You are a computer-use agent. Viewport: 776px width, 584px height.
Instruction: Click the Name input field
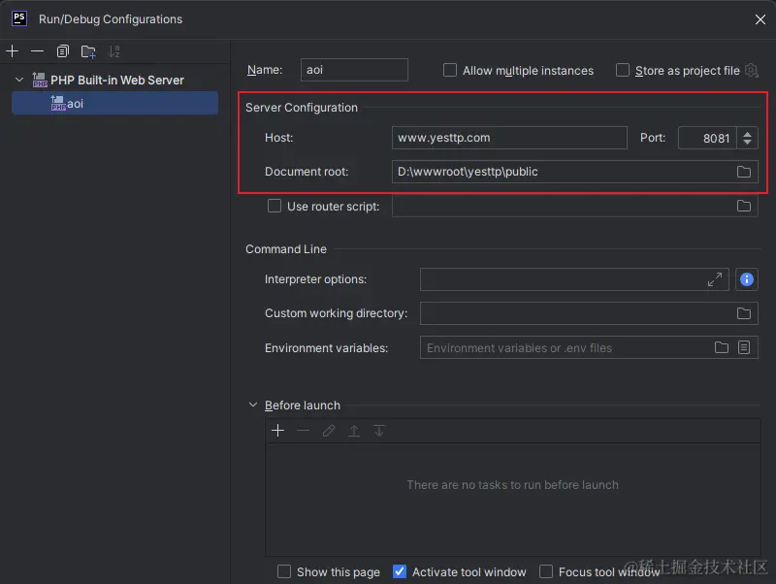pyautogui.click(x=354, y=70)
